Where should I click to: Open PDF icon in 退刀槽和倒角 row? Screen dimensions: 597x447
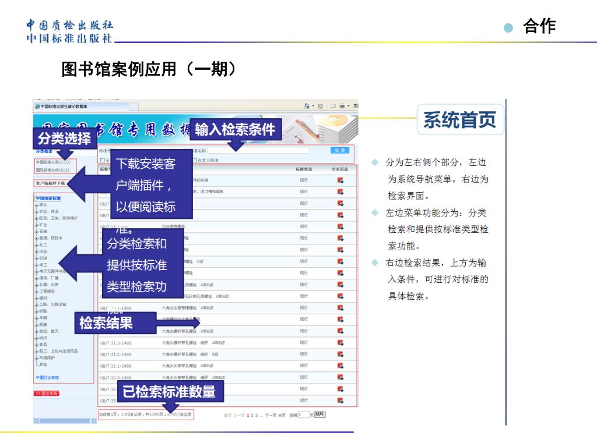point(340,191)
